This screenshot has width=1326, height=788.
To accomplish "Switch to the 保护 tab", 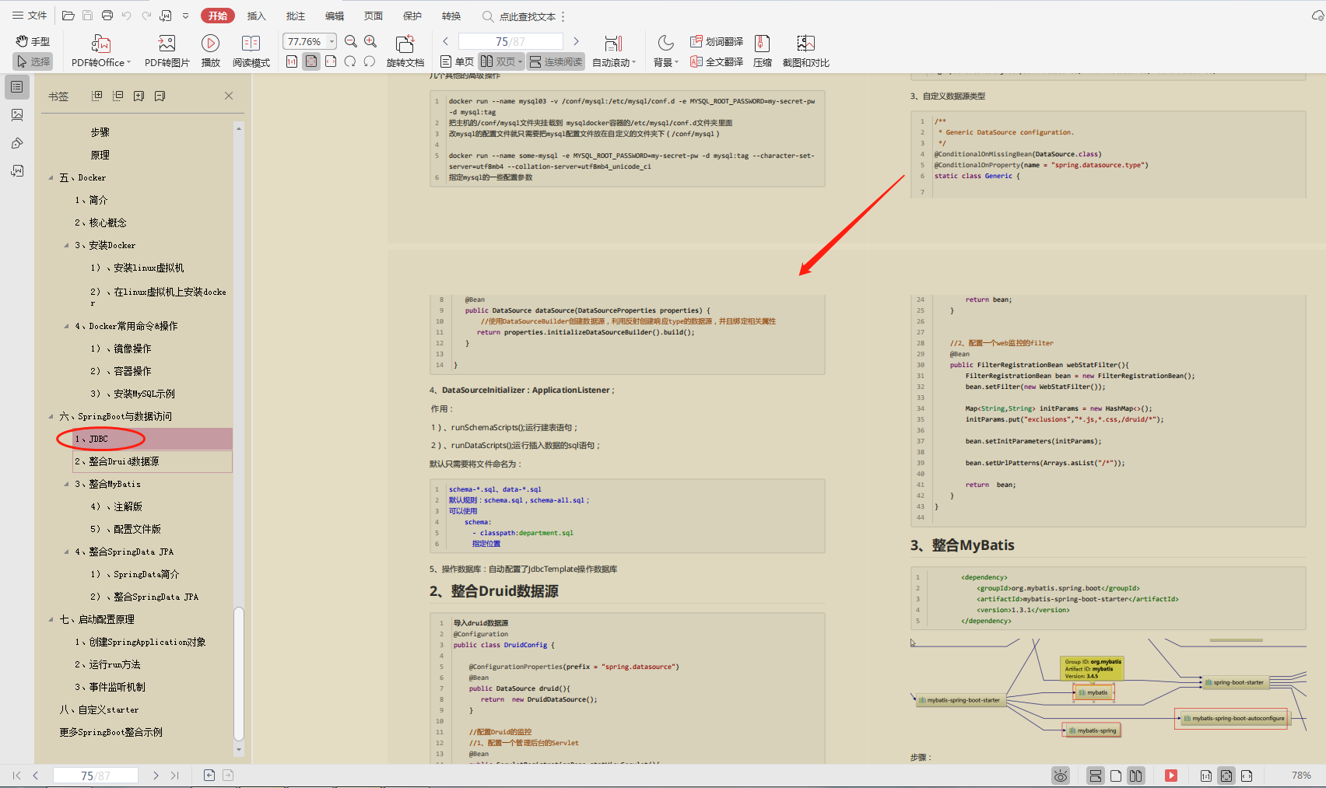I will (x=412, y=16).
